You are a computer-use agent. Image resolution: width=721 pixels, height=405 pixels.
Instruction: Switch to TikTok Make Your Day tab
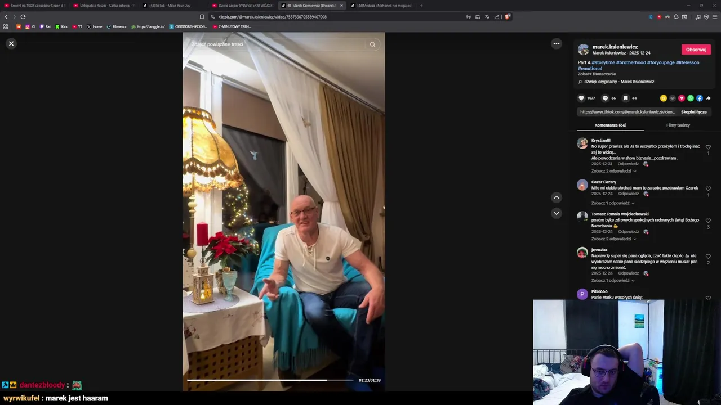tap(172, 6)
